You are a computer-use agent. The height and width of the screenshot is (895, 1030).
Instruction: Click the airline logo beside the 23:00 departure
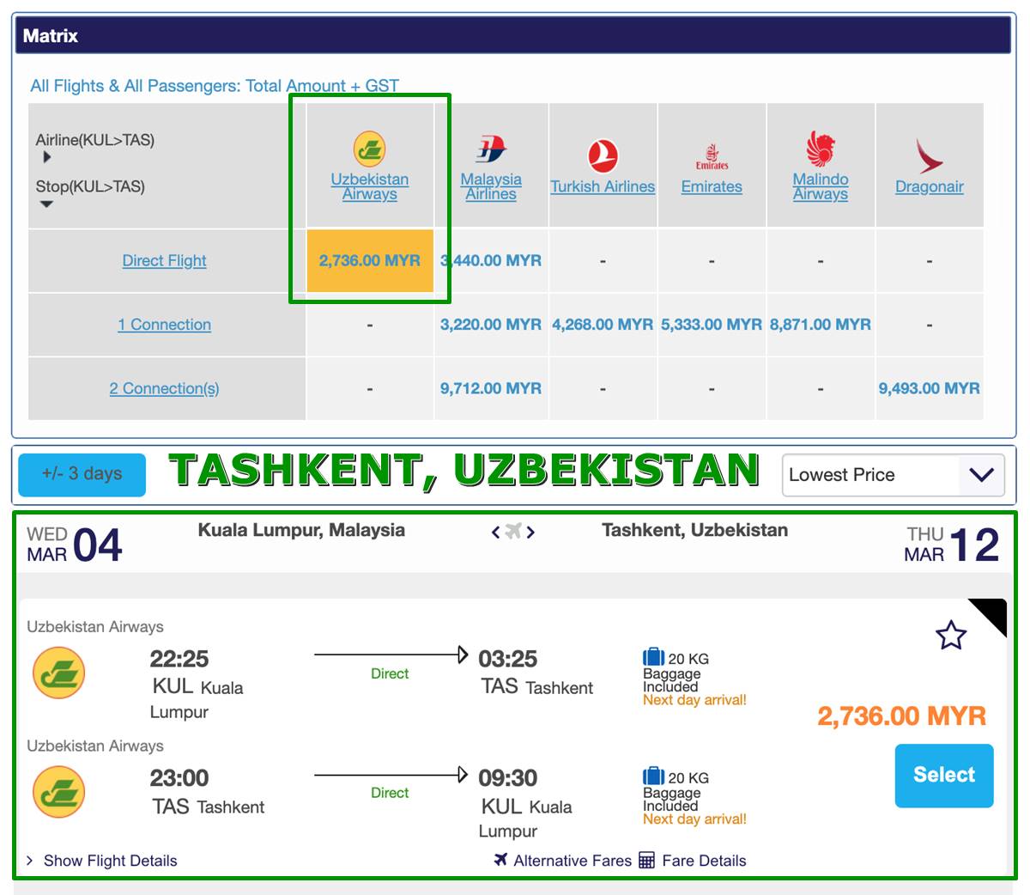point(59,792)
